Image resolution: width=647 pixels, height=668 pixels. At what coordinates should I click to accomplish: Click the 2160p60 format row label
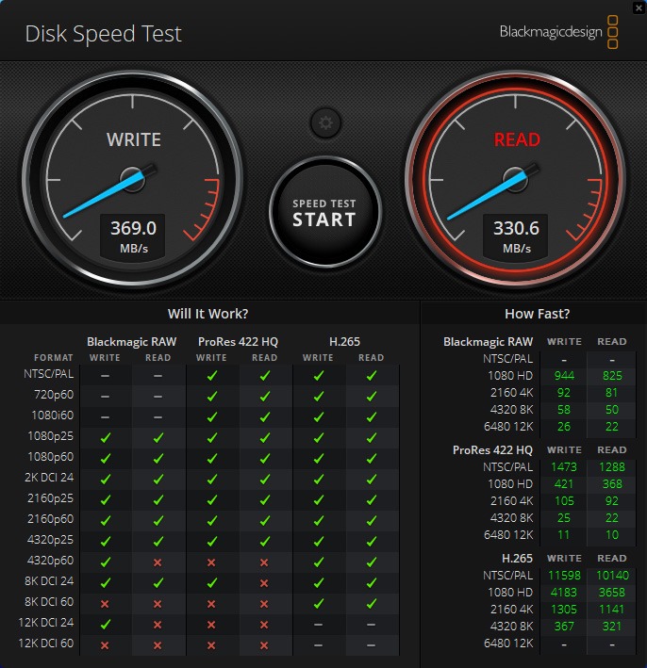[50, 519]
